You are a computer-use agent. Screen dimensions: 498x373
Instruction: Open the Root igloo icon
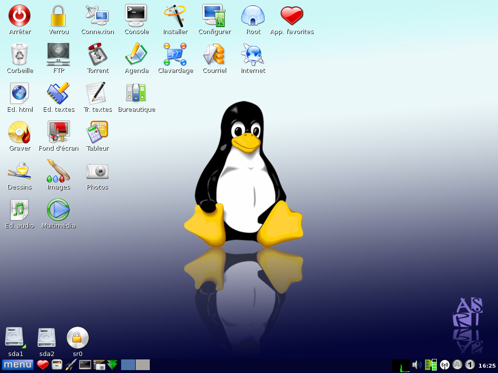[x=253, y=15]
